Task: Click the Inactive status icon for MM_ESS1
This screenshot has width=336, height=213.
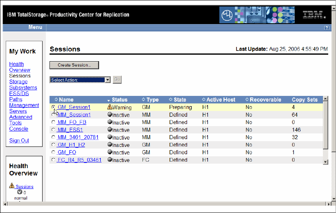Action: click(x=110, y=129)
